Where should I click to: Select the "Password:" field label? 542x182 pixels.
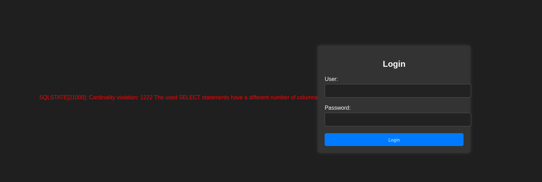coord(337,108)
